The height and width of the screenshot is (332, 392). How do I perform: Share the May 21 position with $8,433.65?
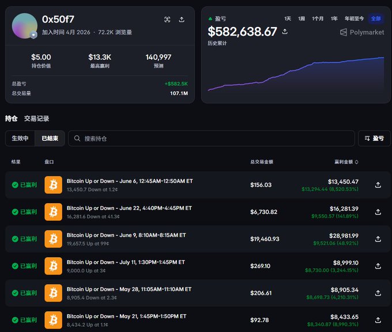pos(378,320)
